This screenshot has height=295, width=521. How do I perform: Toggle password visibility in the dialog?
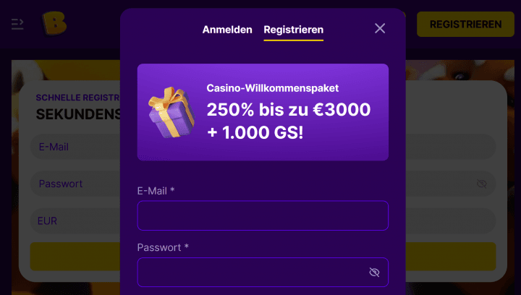tap(374, 272)
